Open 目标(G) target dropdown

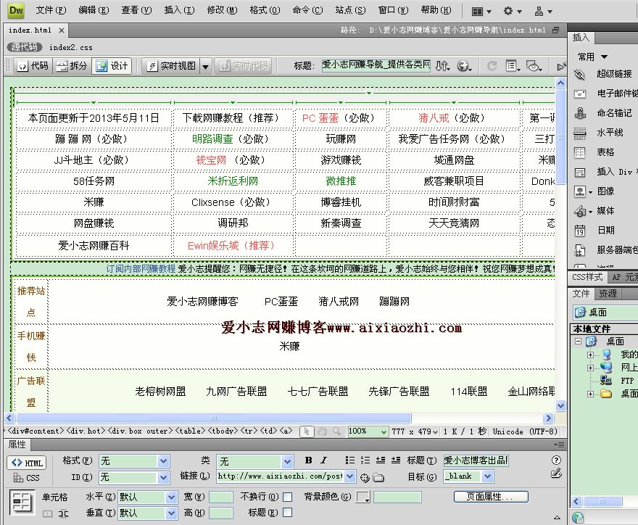pyautogui.click(x=488, y=476)
